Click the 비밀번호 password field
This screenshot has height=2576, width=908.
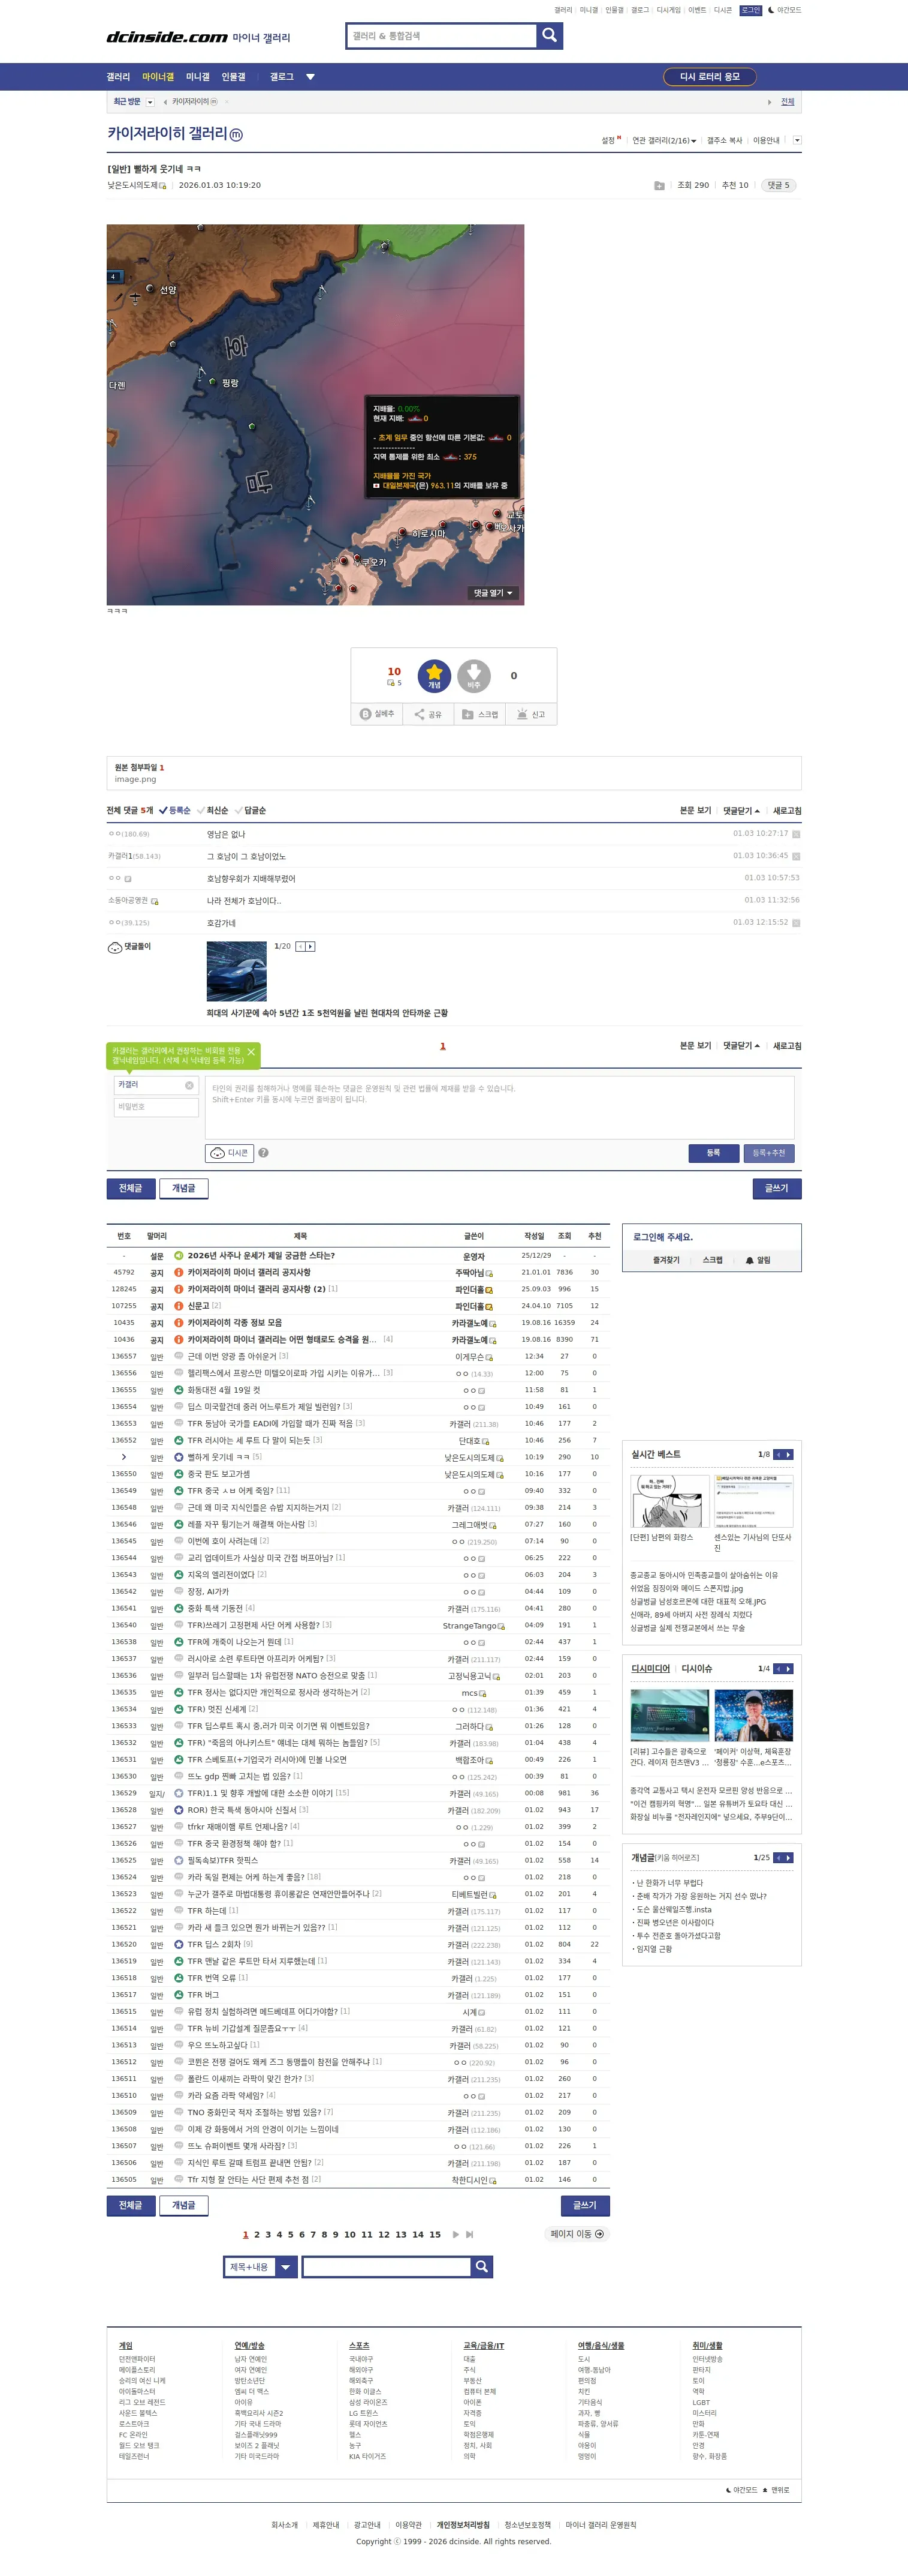(157, 1107)
